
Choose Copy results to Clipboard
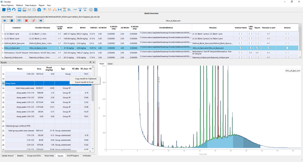(x=86, y=79)
